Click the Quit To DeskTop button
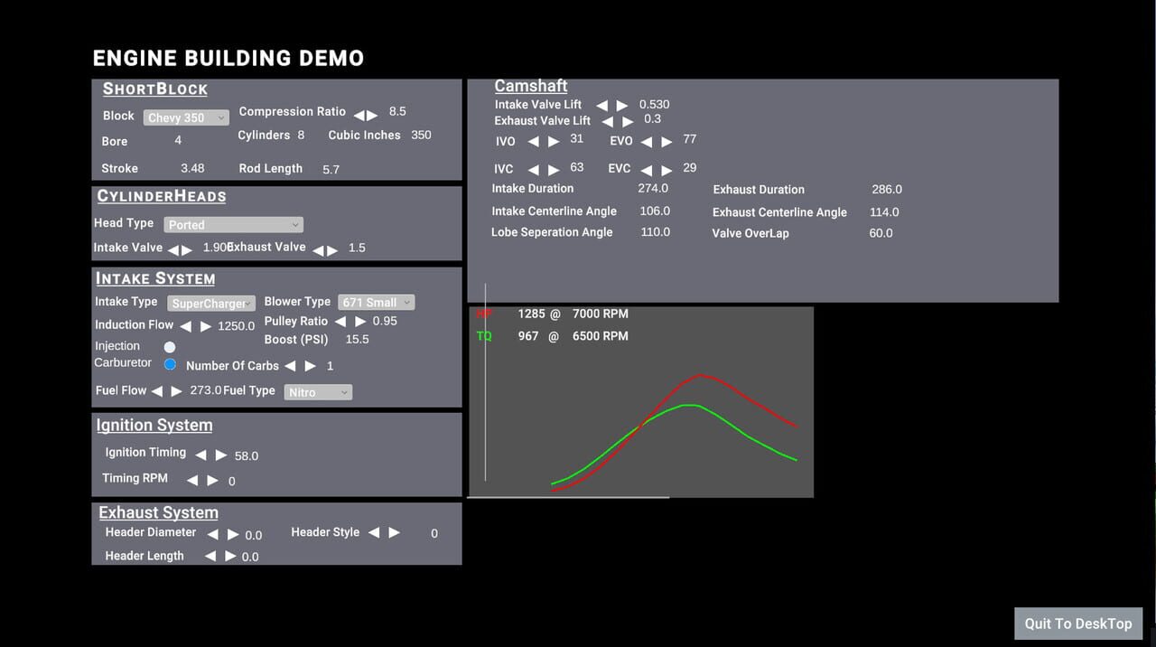This screenshot has width=1156, height=647. point(1078,624)
